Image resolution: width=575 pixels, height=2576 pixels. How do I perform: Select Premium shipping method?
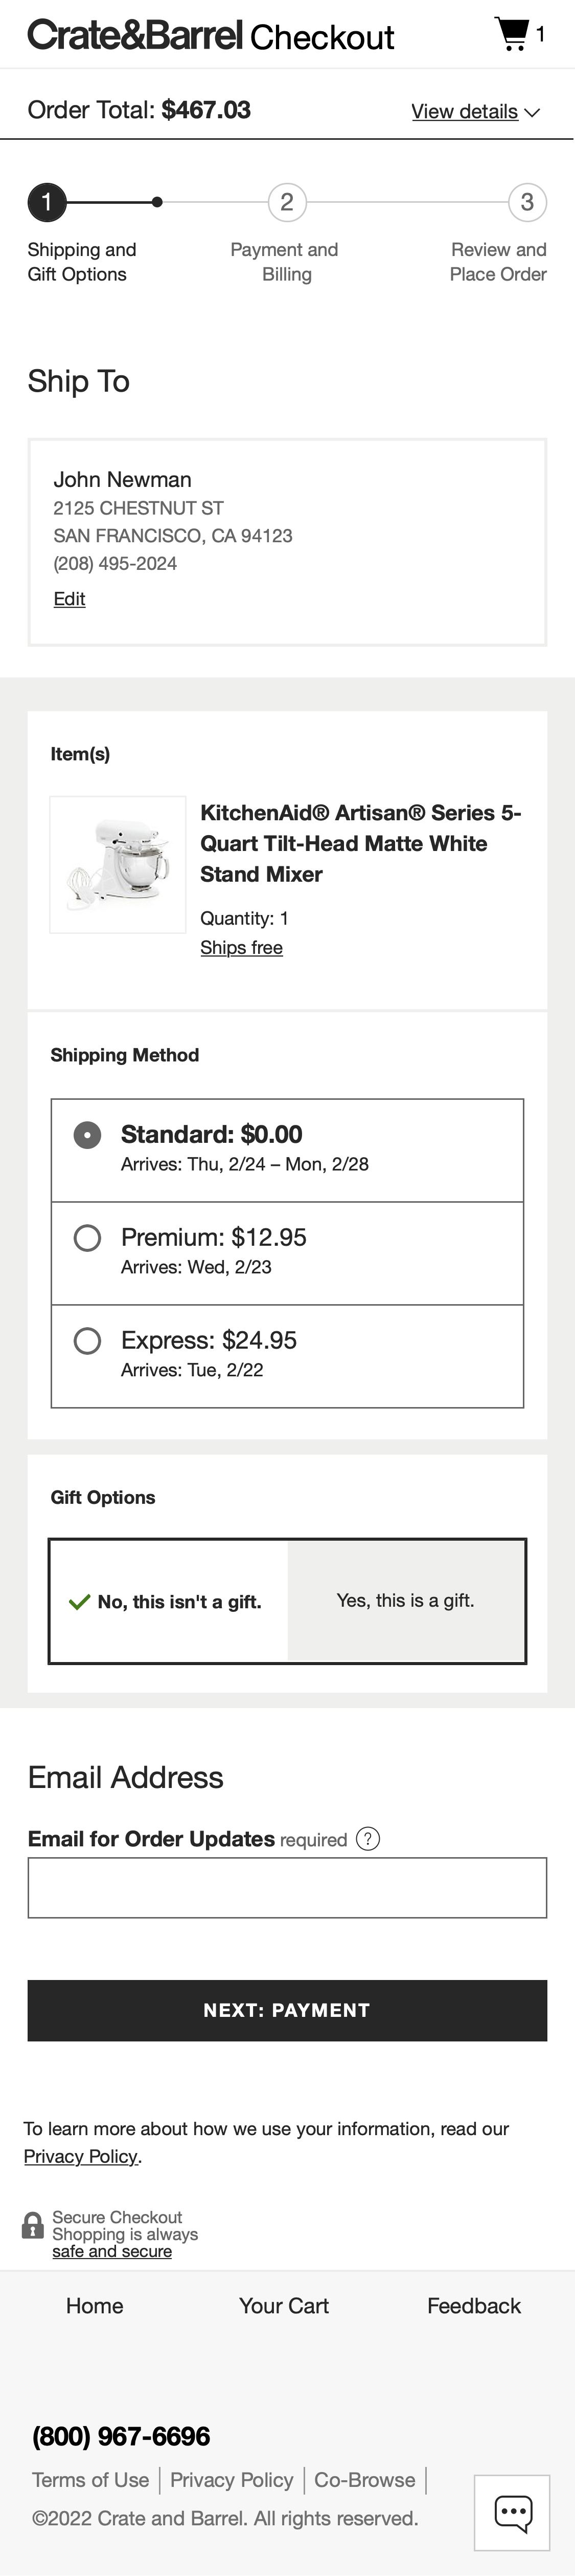coord(88,1237)
